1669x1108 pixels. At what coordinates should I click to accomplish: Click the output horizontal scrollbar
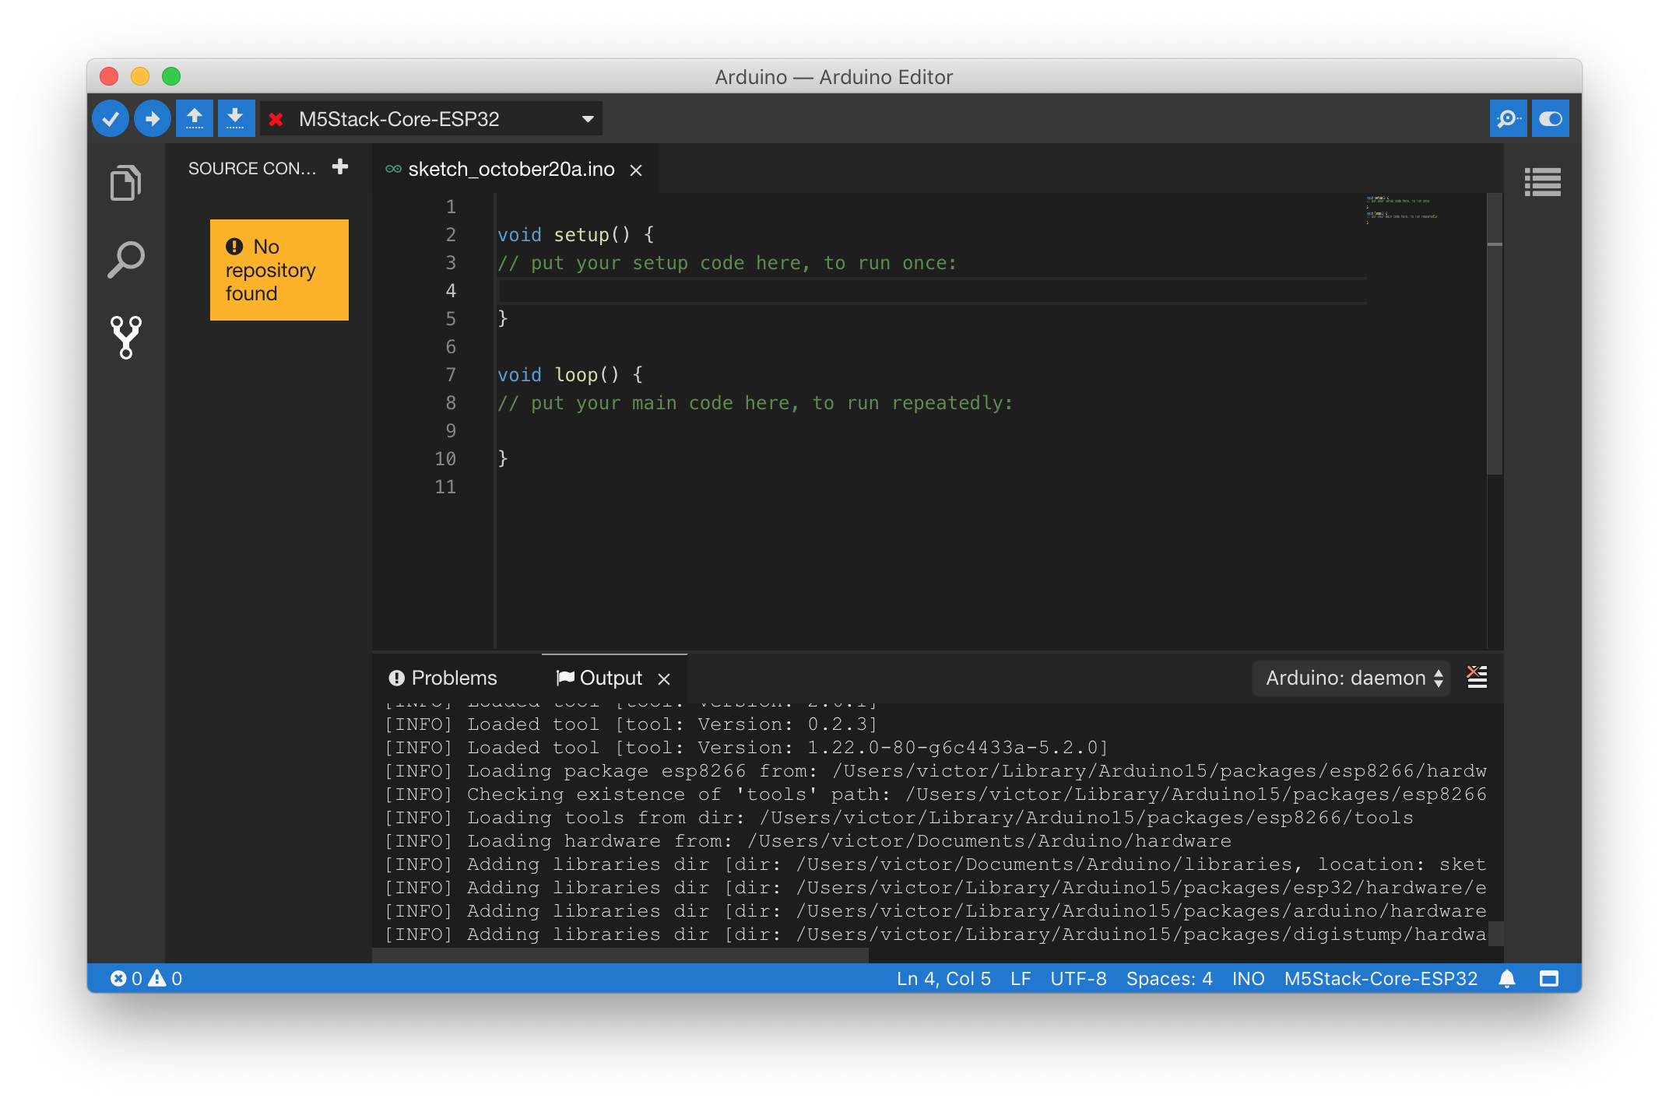[x=620, y=955]
